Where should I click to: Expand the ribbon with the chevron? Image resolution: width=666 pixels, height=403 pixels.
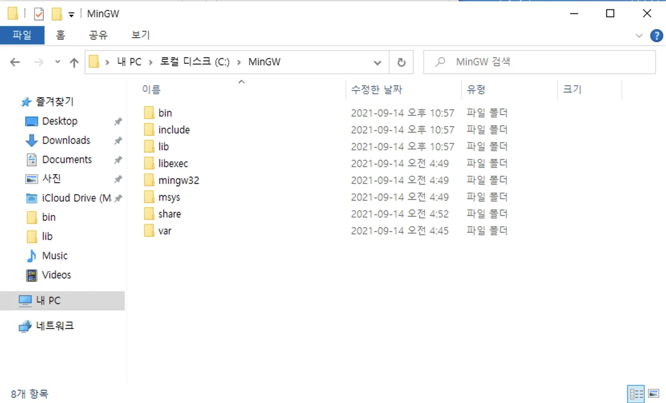(x=639, y=36)
